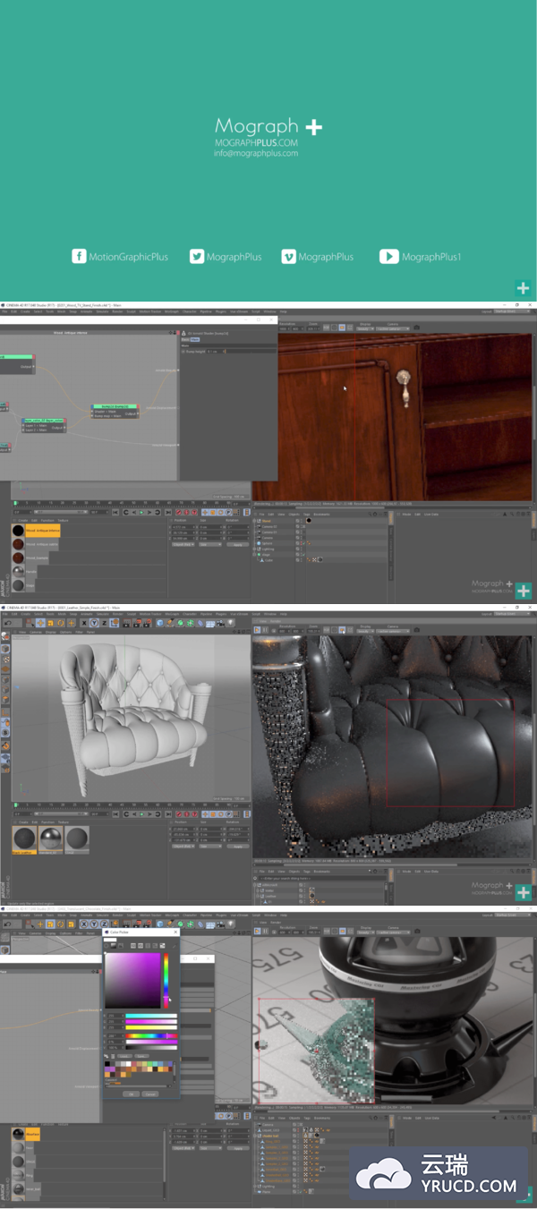Select the highlighted Wood Antique Walnut material
Viewport: 537px width, 1209px height.
coord(36,531)
